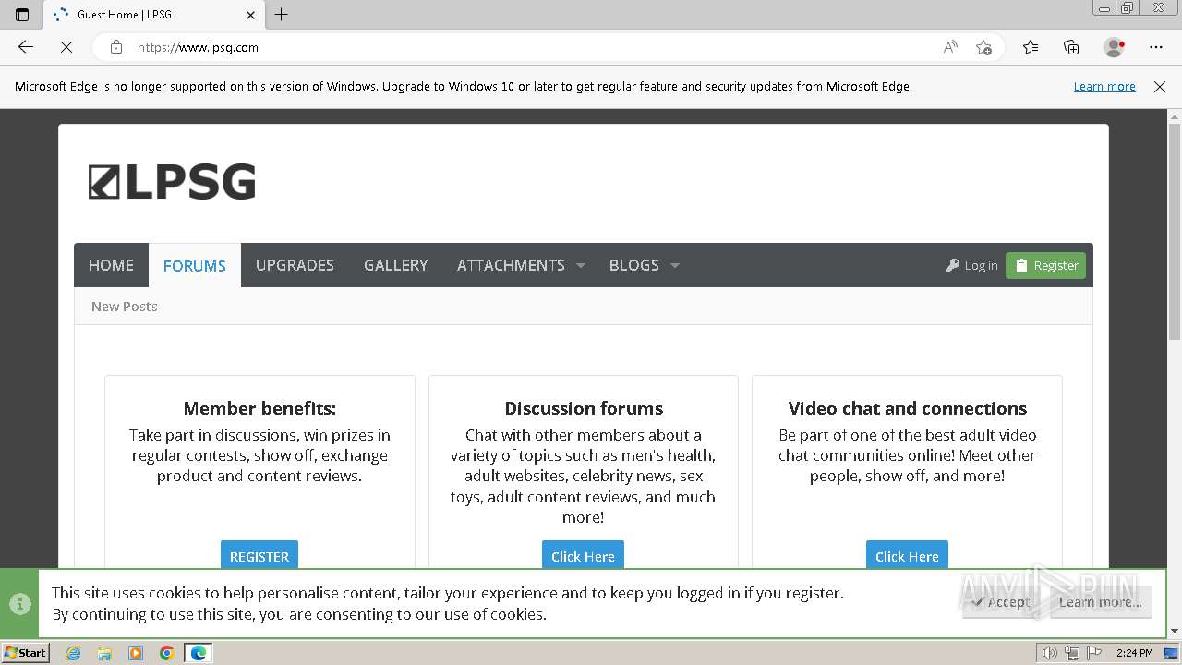Click Here under Discussion forums
This screenshot has height=665, width=1182.
[x=583, y=556]
